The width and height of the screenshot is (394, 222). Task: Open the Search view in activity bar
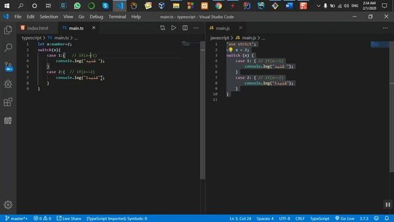point(8,47)
